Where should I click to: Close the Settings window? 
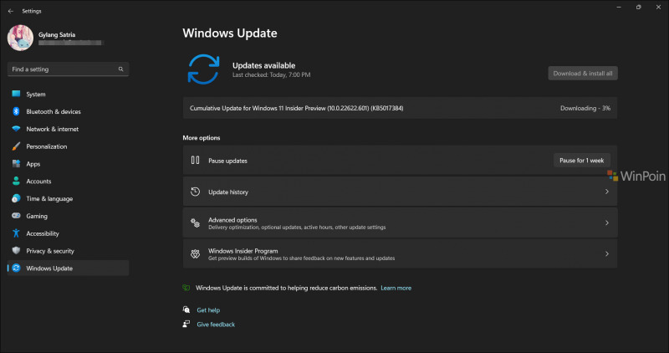point(658,8)
